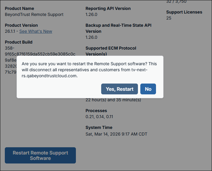Select the build hash line 9f65c87f6159da552cb59e3085c0c

(40, 54)
